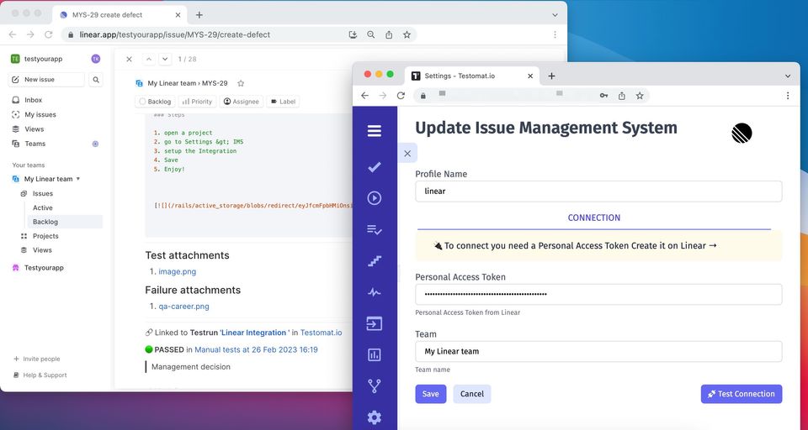Bookmark the Testomat page with the star icon

click(x=640, y=96)
